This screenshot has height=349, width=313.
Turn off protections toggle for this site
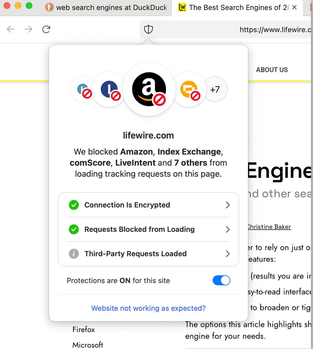(x=221, y=281)
